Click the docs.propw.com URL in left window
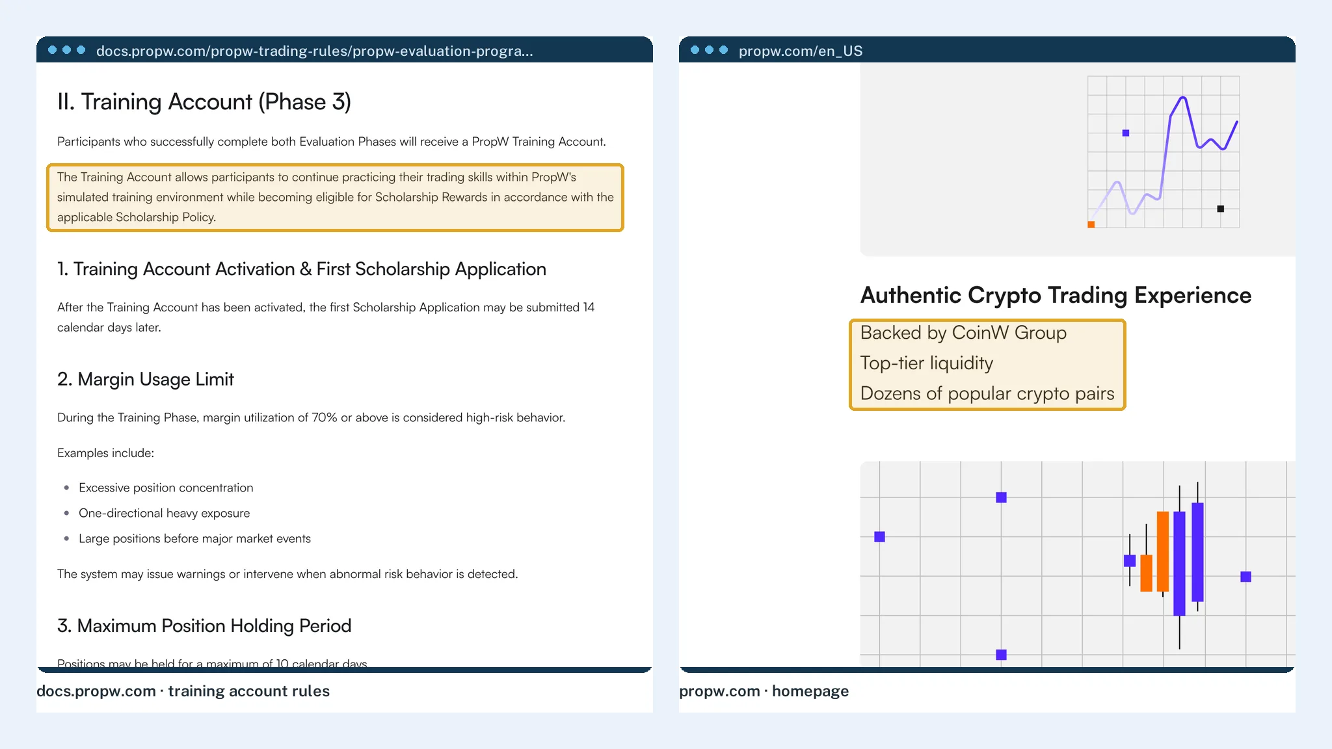 pyautogui.click(x=314, y=51)
